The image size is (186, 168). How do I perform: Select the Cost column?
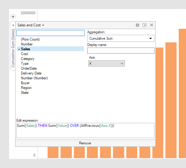(25, 54)
